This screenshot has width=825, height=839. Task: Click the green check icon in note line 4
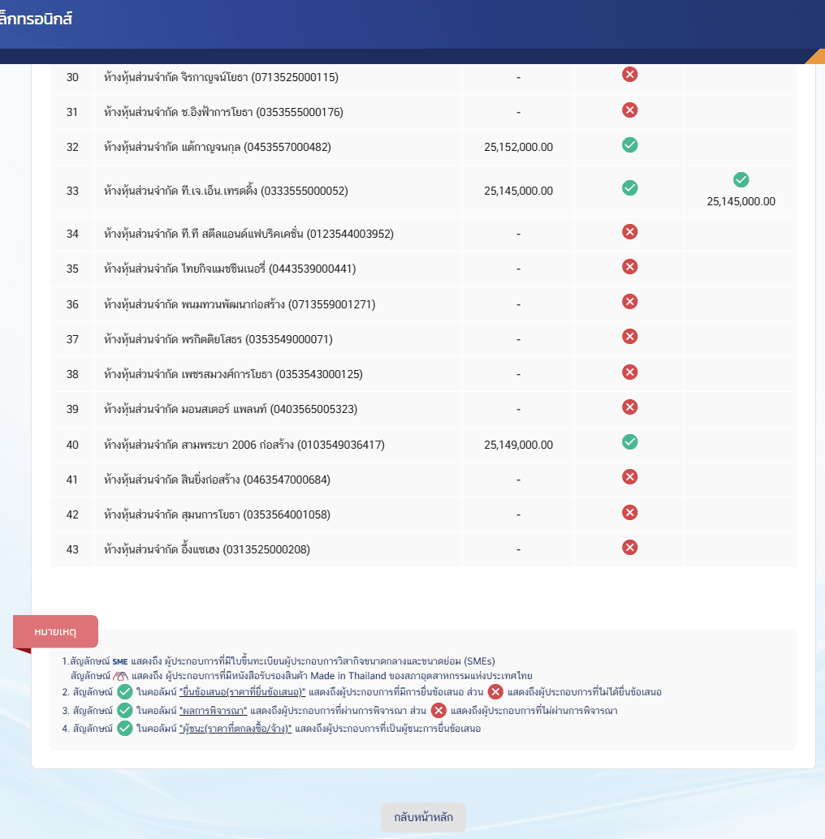click(124, 728)
